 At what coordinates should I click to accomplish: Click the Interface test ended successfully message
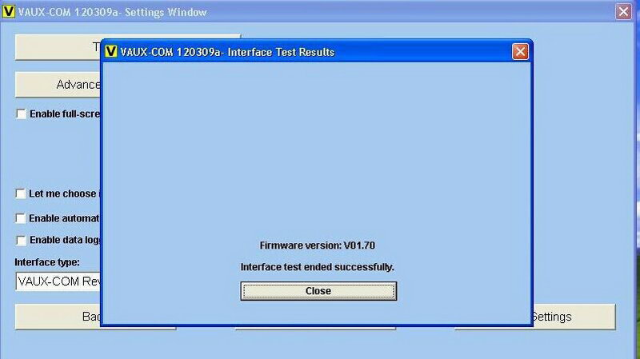[x=317, y=267]
